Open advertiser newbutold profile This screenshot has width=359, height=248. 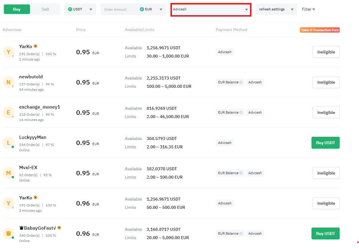[31, 77]
